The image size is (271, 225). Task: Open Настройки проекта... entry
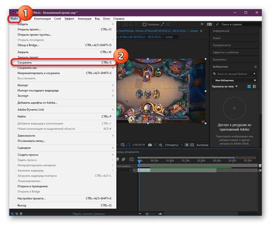point(63,198)
